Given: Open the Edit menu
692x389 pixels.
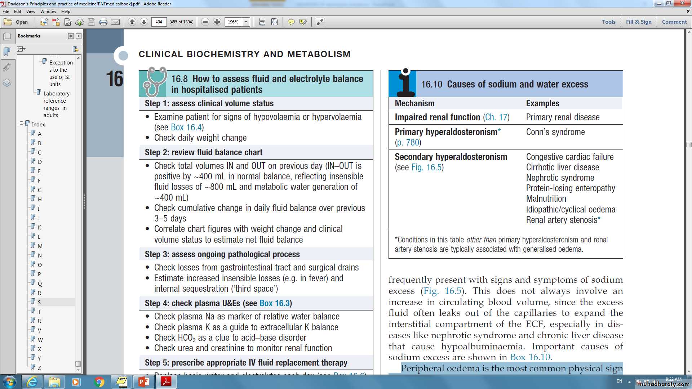Looking at the screenshot, I should (x=17, y=12).
